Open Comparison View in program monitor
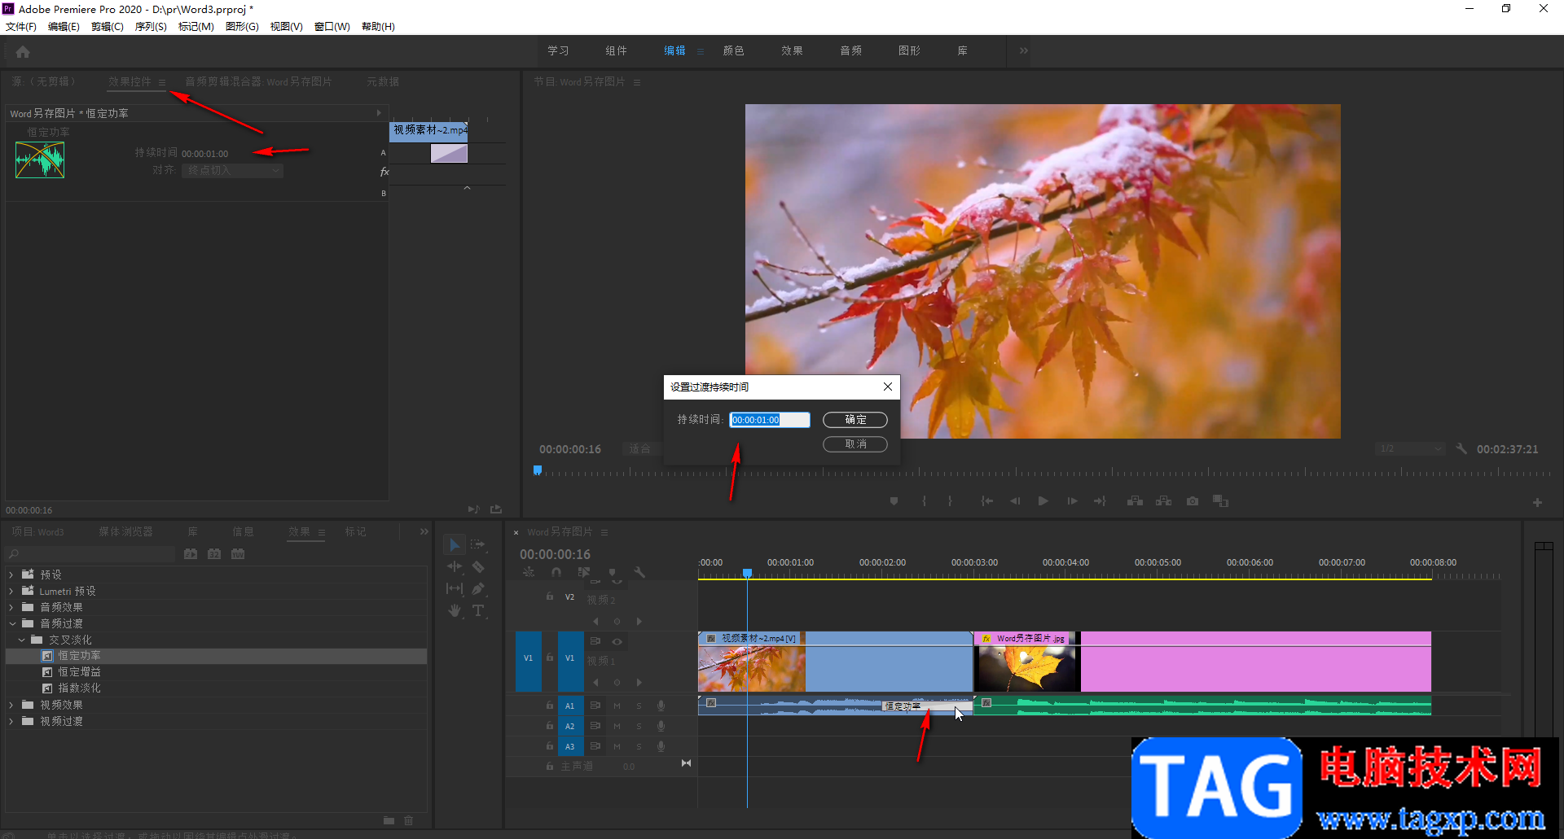Image resolution: width=1564 pixels, height=839 pixels. point(1220,501)
